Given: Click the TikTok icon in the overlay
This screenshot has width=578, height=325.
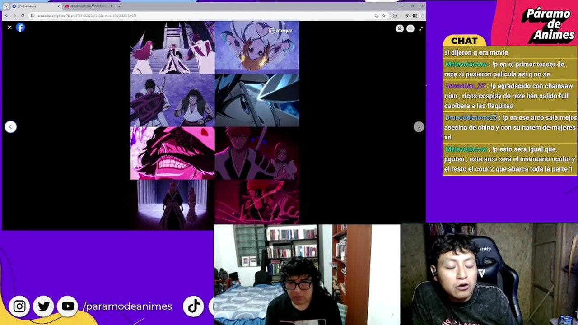Looking at the screenshot, I should pos(194,306).
